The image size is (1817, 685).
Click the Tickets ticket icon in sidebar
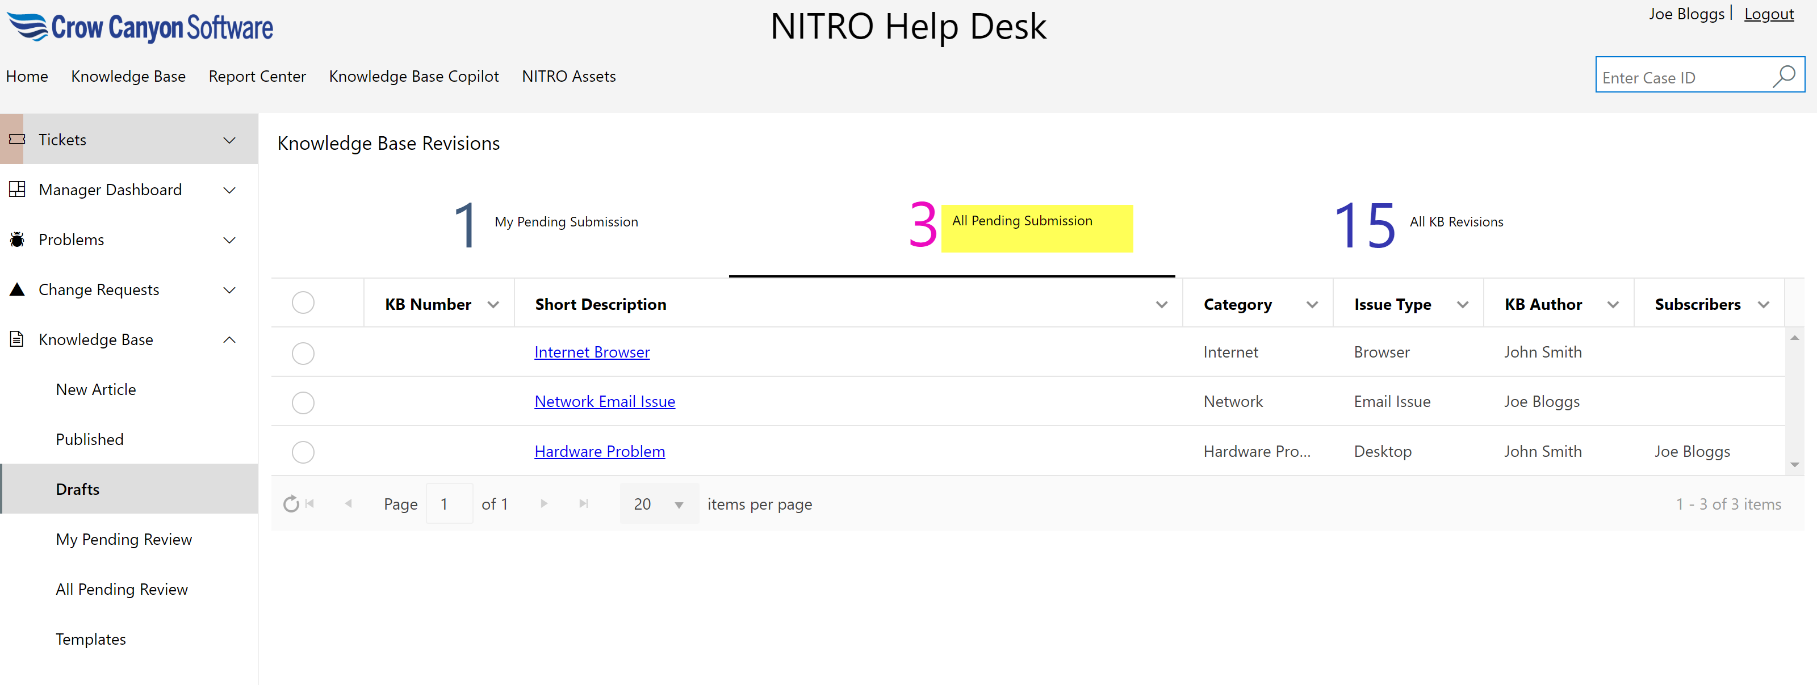click(17, 140)
